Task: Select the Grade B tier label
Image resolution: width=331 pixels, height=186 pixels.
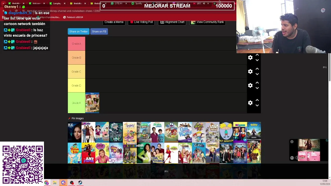Action: [76, 58]
